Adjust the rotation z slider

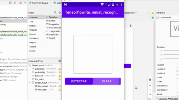[171, 59]
